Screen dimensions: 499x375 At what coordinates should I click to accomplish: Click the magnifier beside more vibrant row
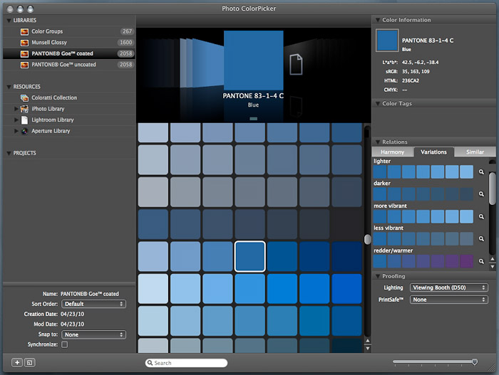(x=481, y=216)
